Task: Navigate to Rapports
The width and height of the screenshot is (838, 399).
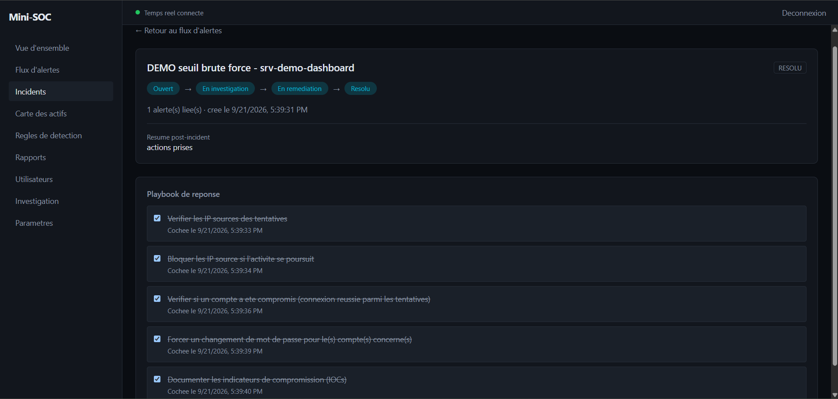Action: pos(61,157)
